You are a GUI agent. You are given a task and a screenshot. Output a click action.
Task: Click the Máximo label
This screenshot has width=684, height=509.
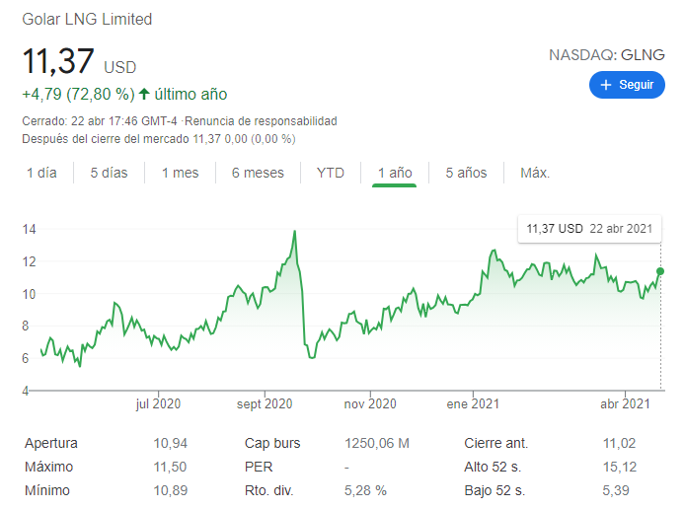pos(49,467)
